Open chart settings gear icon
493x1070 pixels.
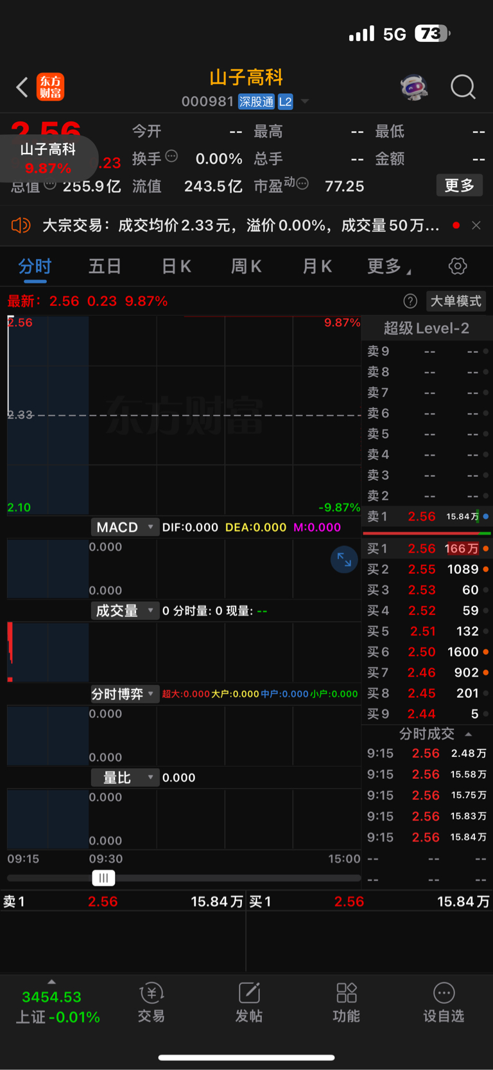[x=458, y=266]
